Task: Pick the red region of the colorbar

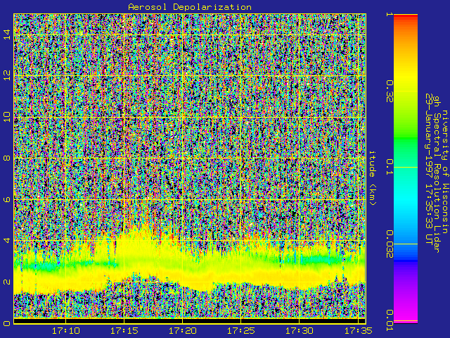Action: click(x=406, y=18)
